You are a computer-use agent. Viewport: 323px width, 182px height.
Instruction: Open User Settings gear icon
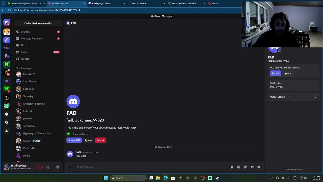[58, 167]
